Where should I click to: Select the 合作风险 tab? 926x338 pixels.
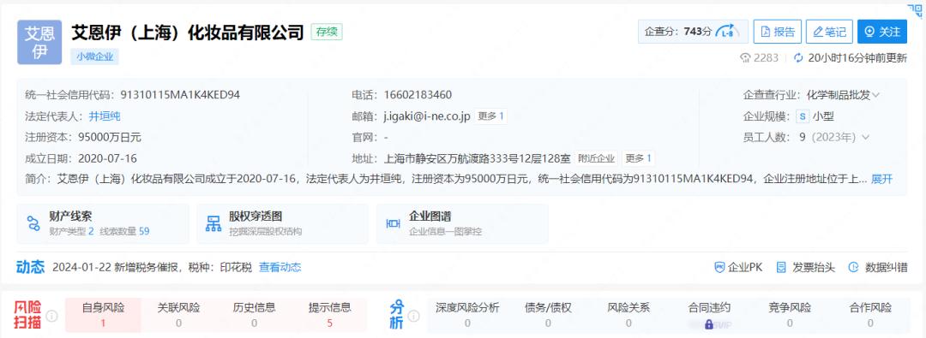pyautogui.click(x=870, y=315)
